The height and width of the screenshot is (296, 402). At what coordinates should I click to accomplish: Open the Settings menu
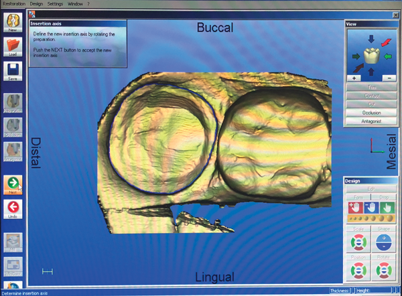[x=56, y=3]
